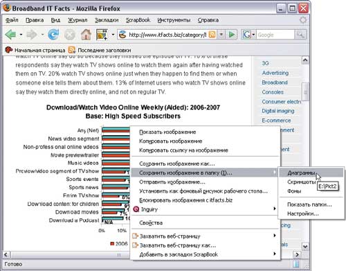Click 'Последние заголовки' feed bookmark
This screenshot has height=271, width=346.
[100, 50]
